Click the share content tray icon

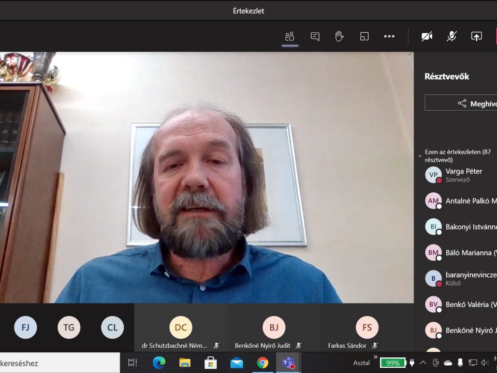click(476, 36)
